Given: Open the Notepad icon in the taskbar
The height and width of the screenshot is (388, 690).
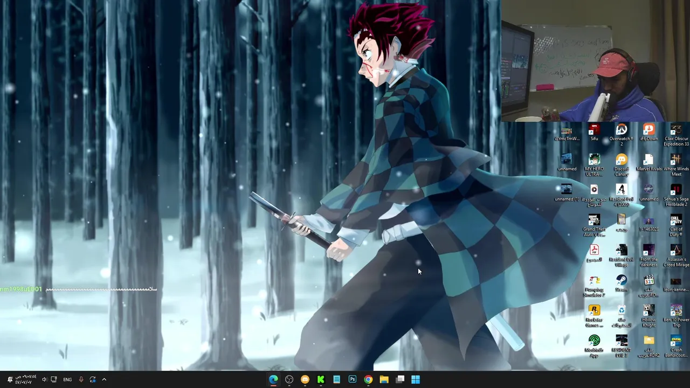Looking at the screenshot, I should point(336,379).
